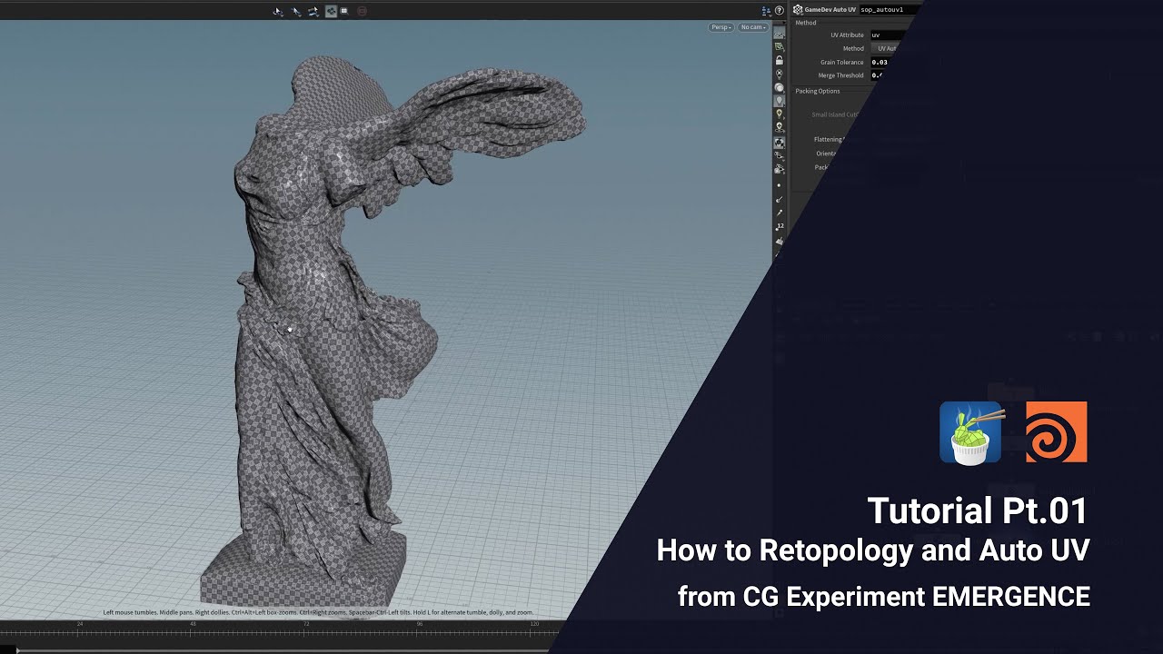Screen dimensions: 1163x654
Task: Click the 'UV Attribute' parameter label
Action: tap(847, 35)
